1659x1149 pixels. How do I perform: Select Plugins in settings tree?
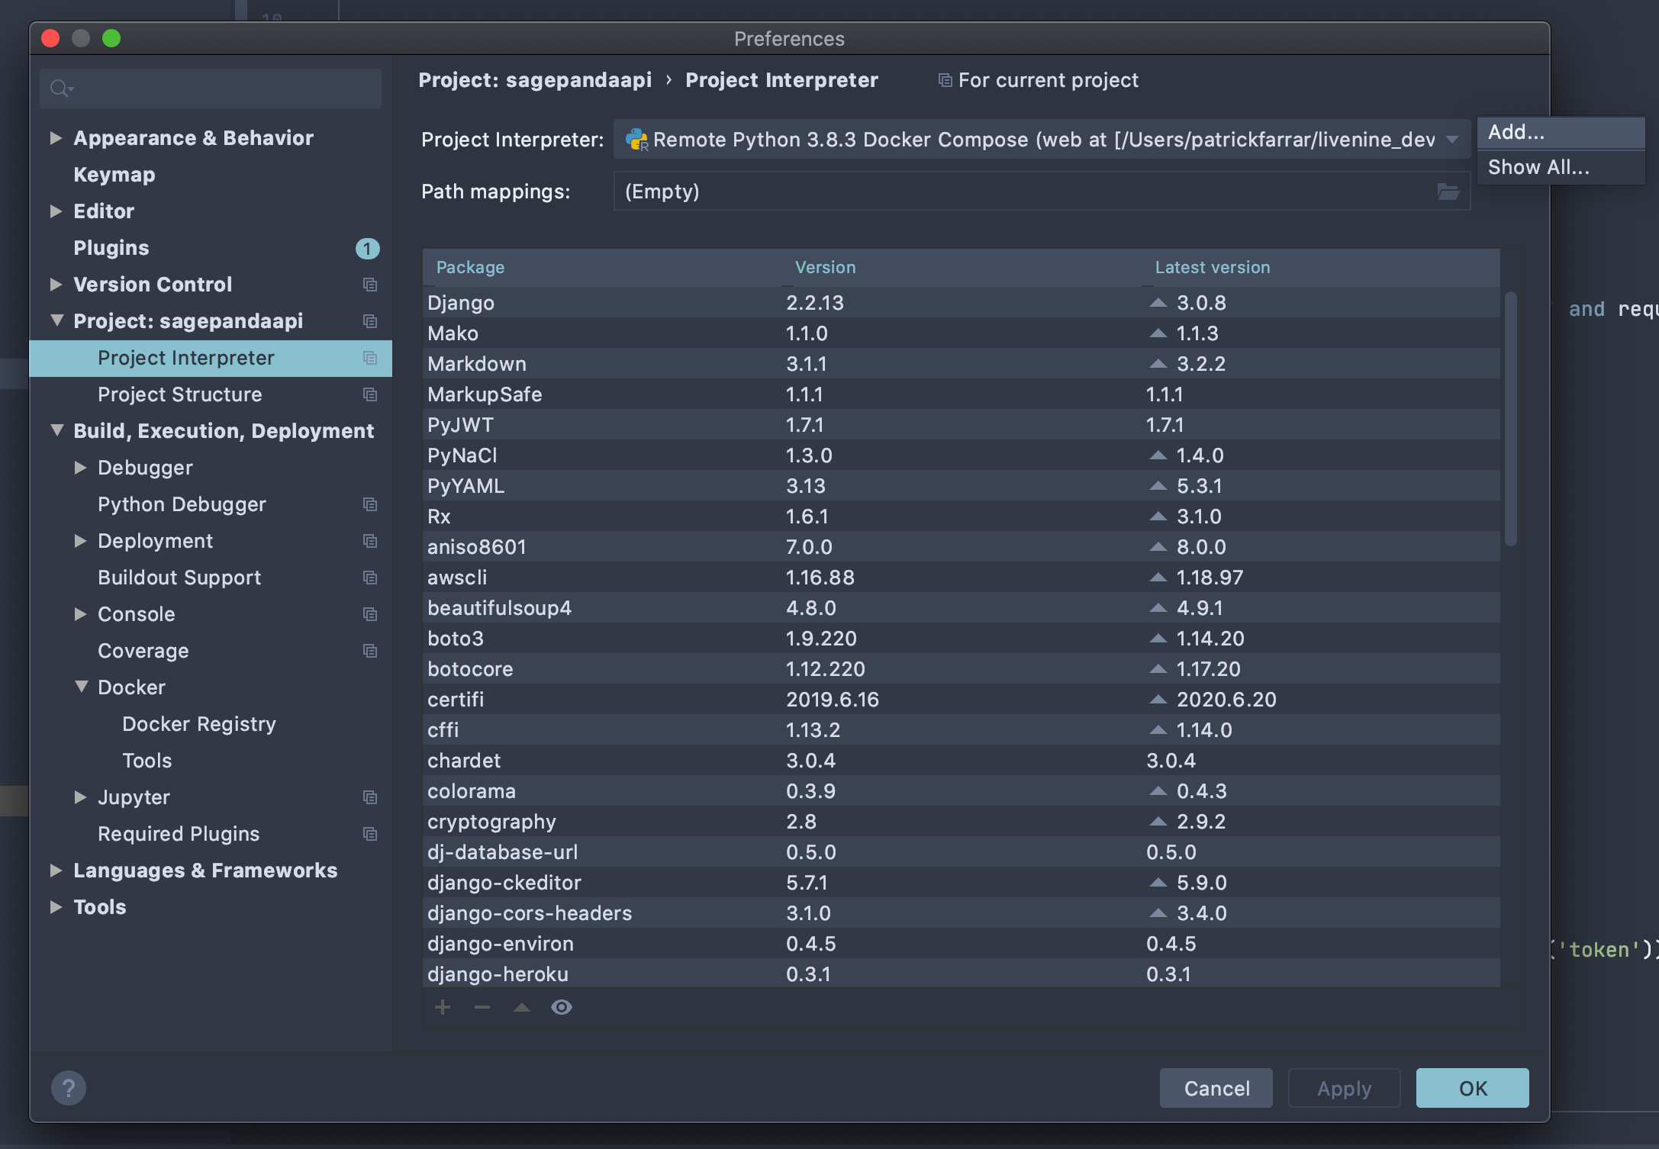[111, 248]
